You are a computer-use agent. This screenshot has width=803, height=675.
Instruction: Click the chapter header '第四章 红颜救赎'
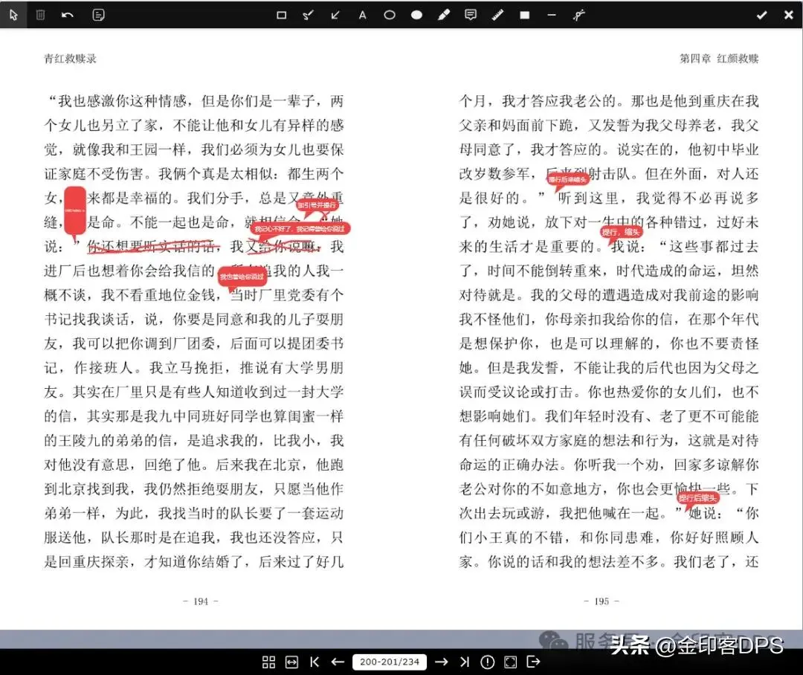[x=719, y=59]
